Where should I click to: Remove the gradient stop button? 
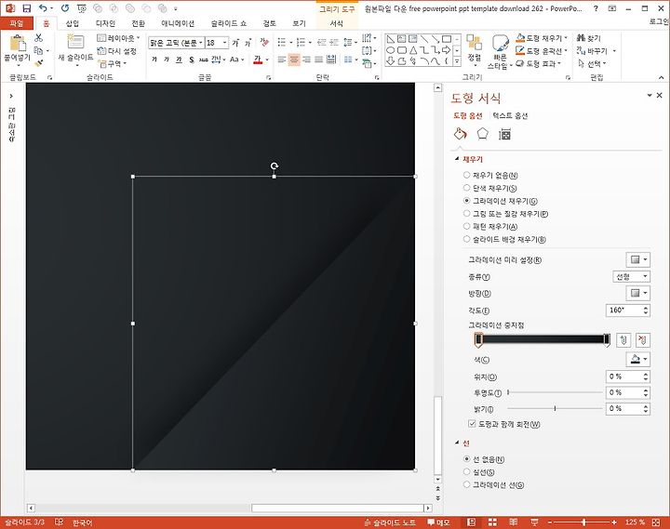tap(643, 340)
